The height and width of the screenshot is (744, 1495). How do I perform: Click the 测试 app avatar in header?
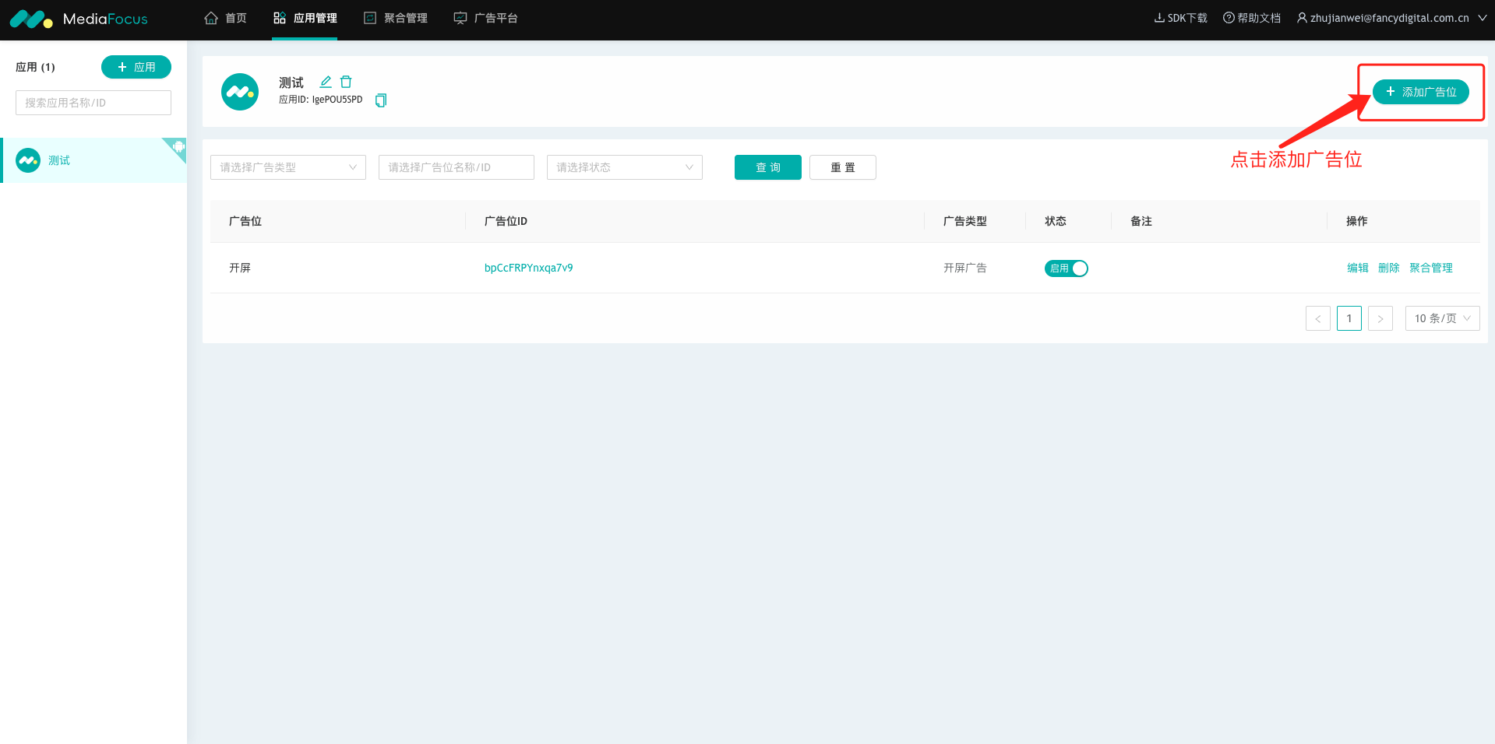[x=240, y=92]
